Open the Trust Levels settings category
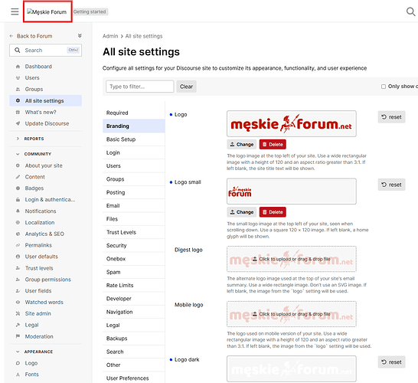 tap(133, 232)
